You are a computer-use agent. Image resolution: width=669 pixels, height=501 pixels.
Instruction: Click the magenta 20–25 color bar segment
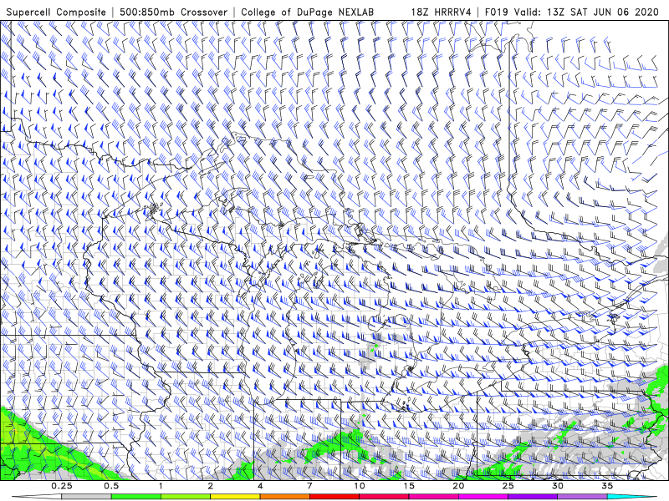[483, 497]
